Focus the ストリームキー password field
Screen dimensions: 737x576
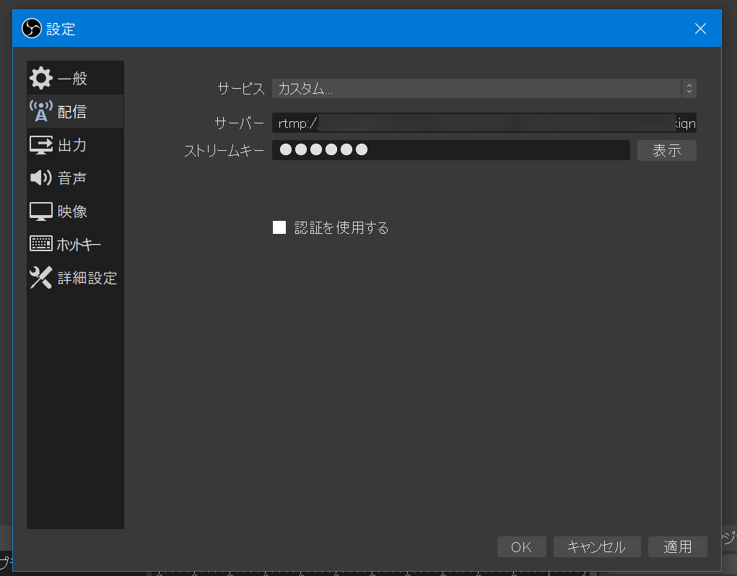450,150
